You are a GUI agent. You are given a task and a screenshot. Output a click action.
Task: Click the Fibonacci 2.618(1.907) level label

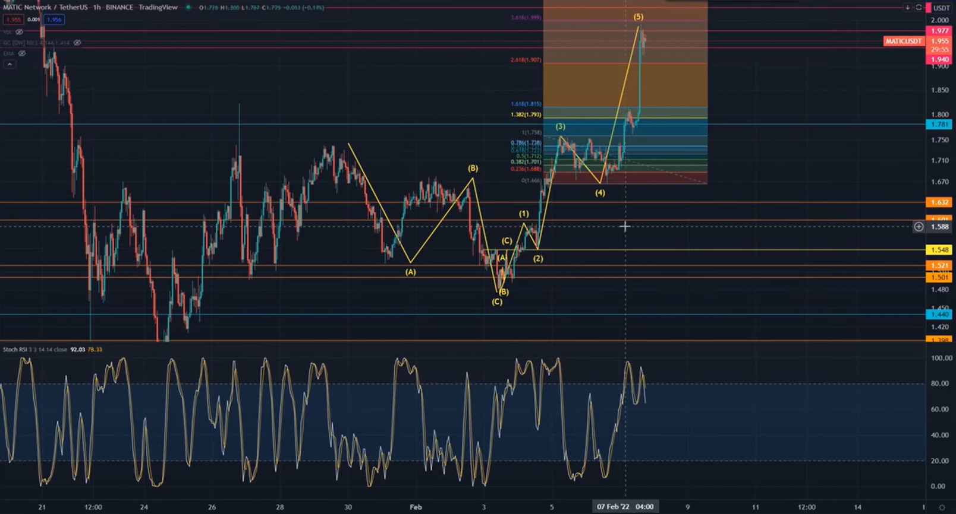tap(526, 60)
